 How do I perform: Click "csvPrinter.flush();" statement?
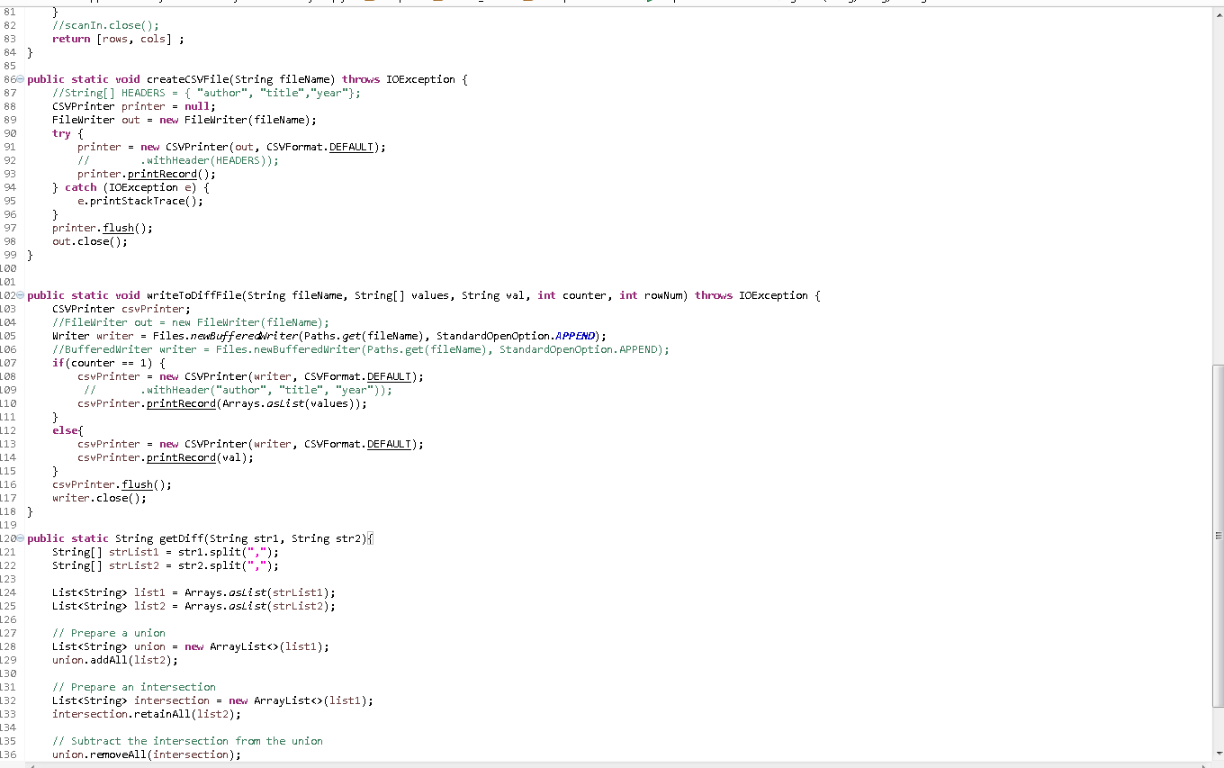pos(112,484)
